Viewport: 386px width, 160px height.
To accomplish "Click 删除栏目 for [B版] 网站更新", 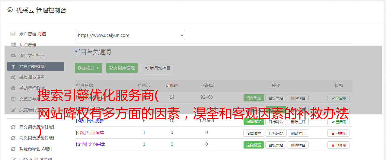I will click(x=298, y=121).
